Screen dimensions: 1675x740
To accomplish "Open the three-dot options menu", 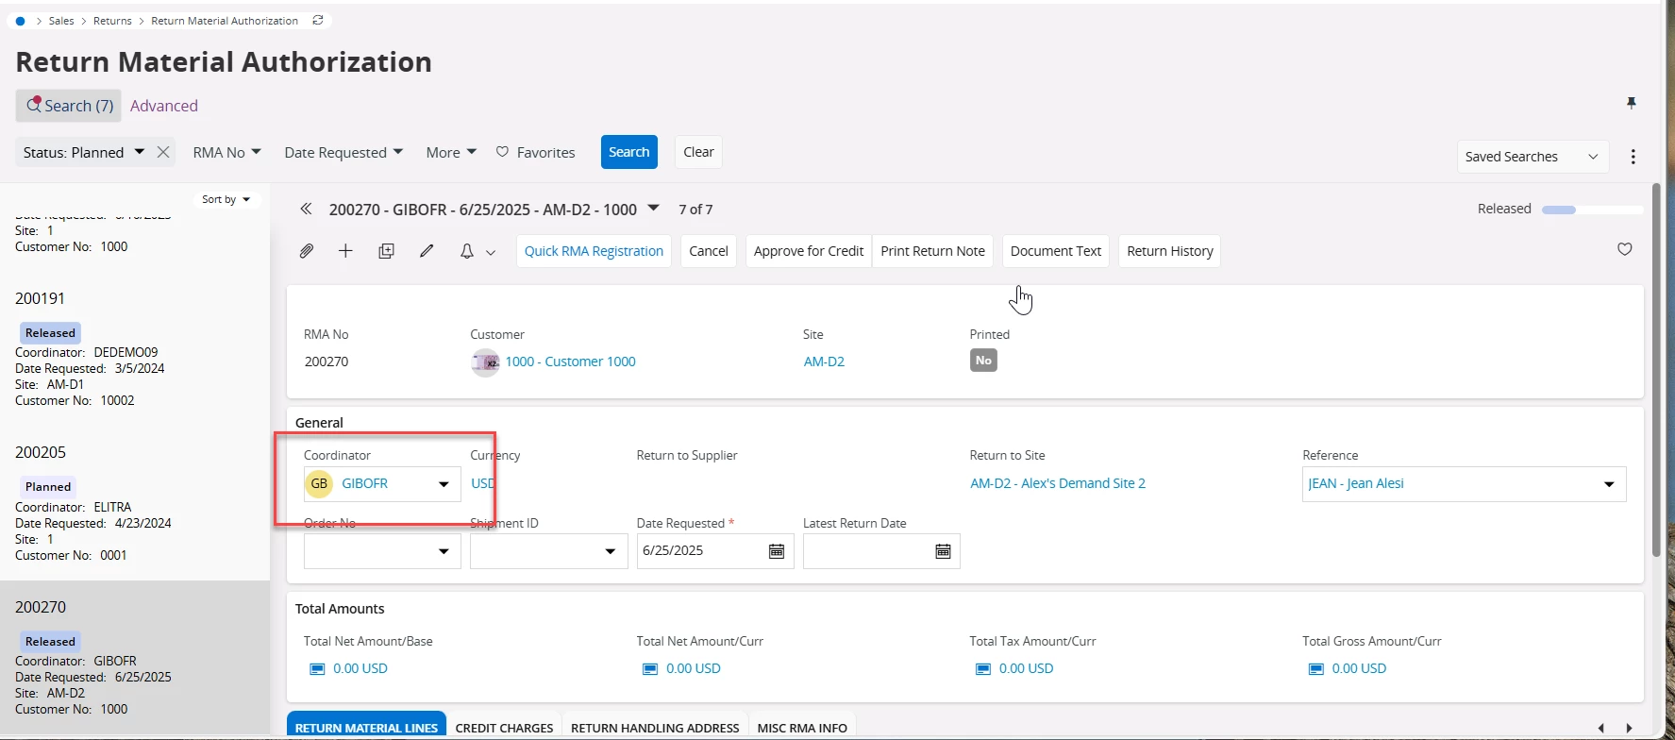I will point(1633,157).
